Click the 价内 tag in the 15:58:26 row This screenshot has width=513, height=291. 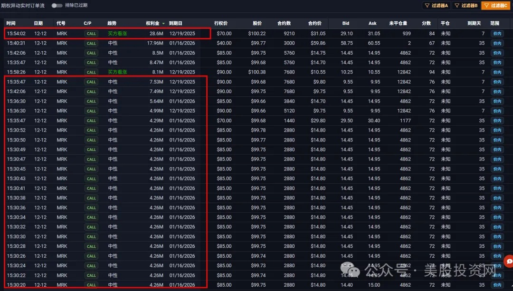tap(497, 72)
